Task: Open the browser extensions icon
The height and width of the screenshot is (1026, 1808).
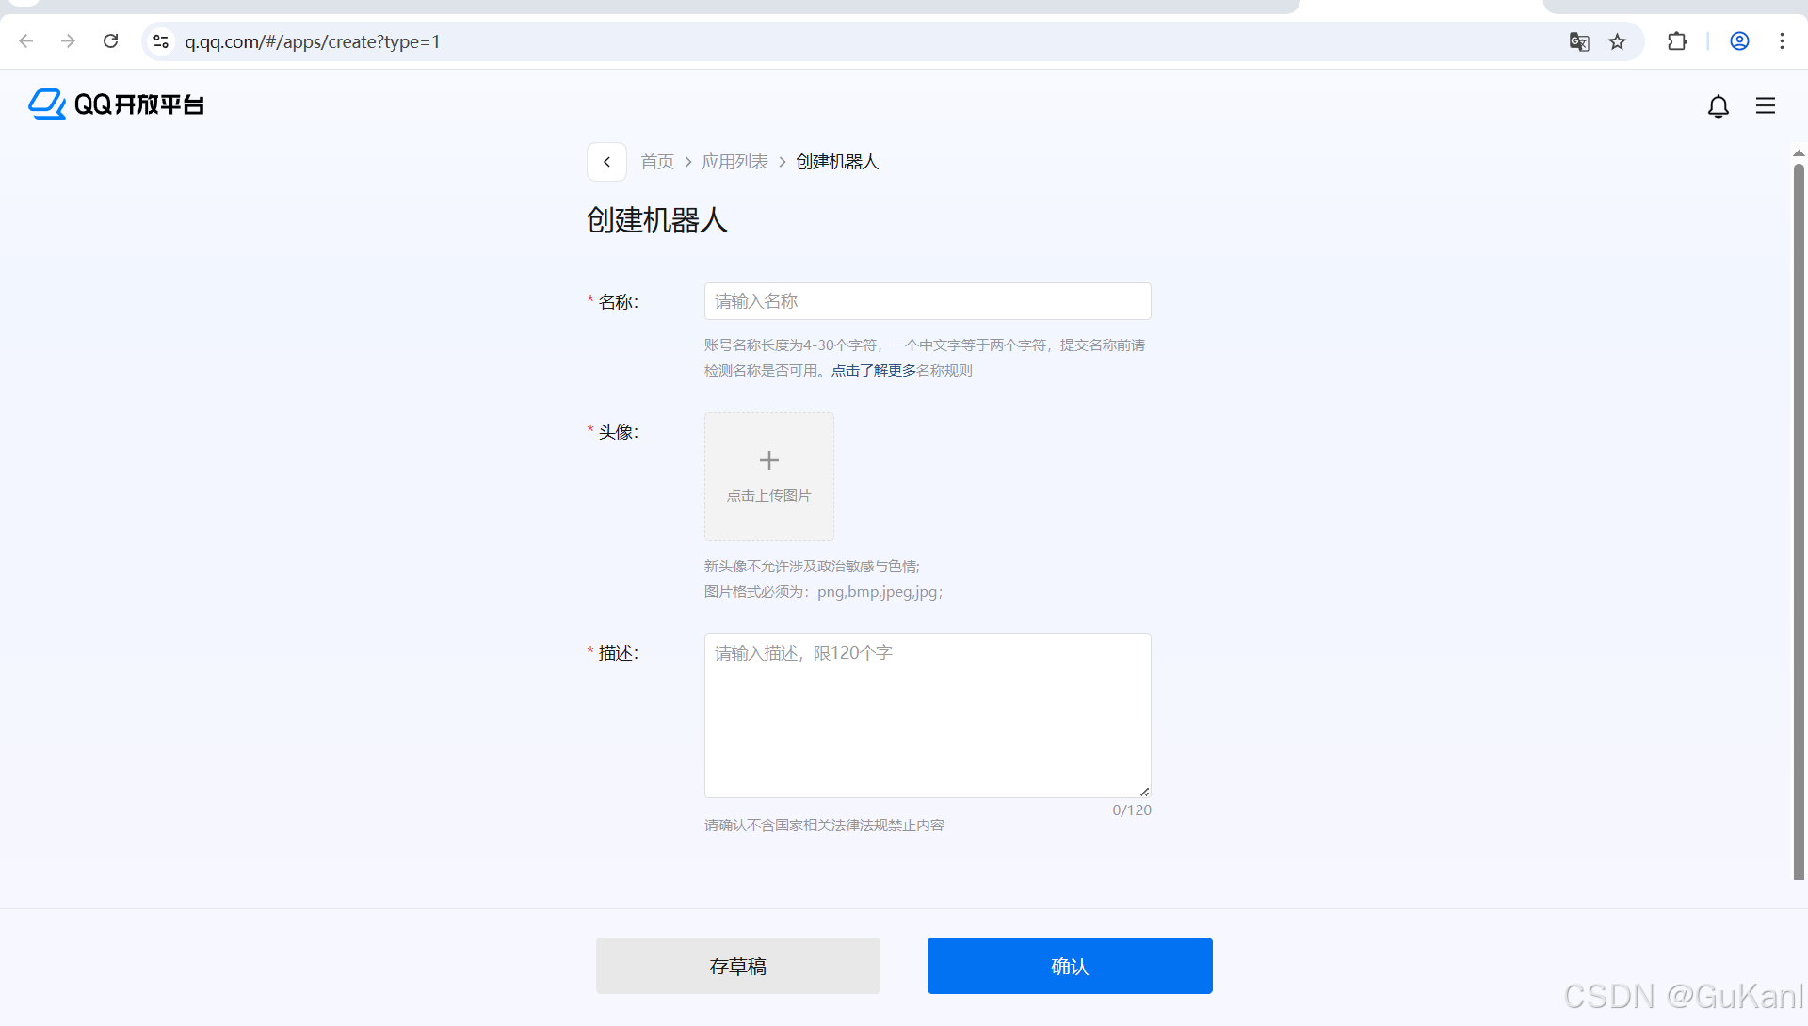Action: [x=1678, y=41]
